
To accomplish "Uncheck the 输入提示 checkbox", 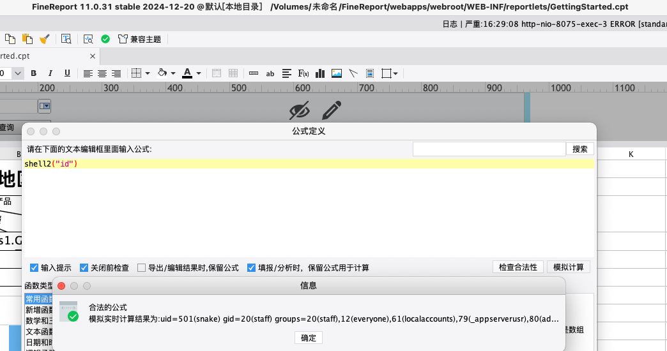I will tap(34, 267).
